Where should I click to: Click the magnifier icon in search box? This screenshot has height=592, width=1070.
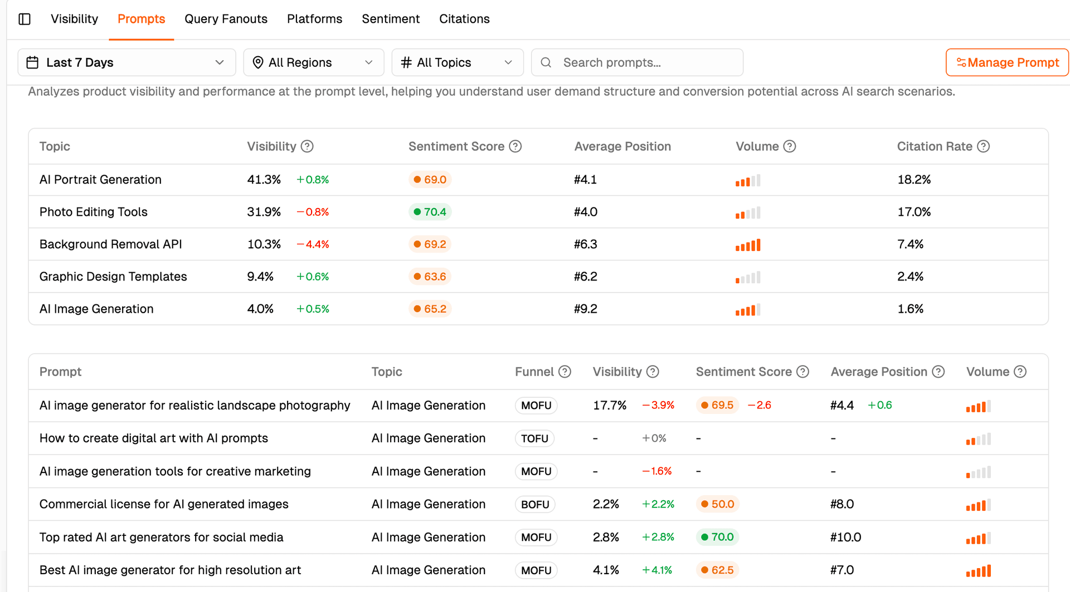546,62
